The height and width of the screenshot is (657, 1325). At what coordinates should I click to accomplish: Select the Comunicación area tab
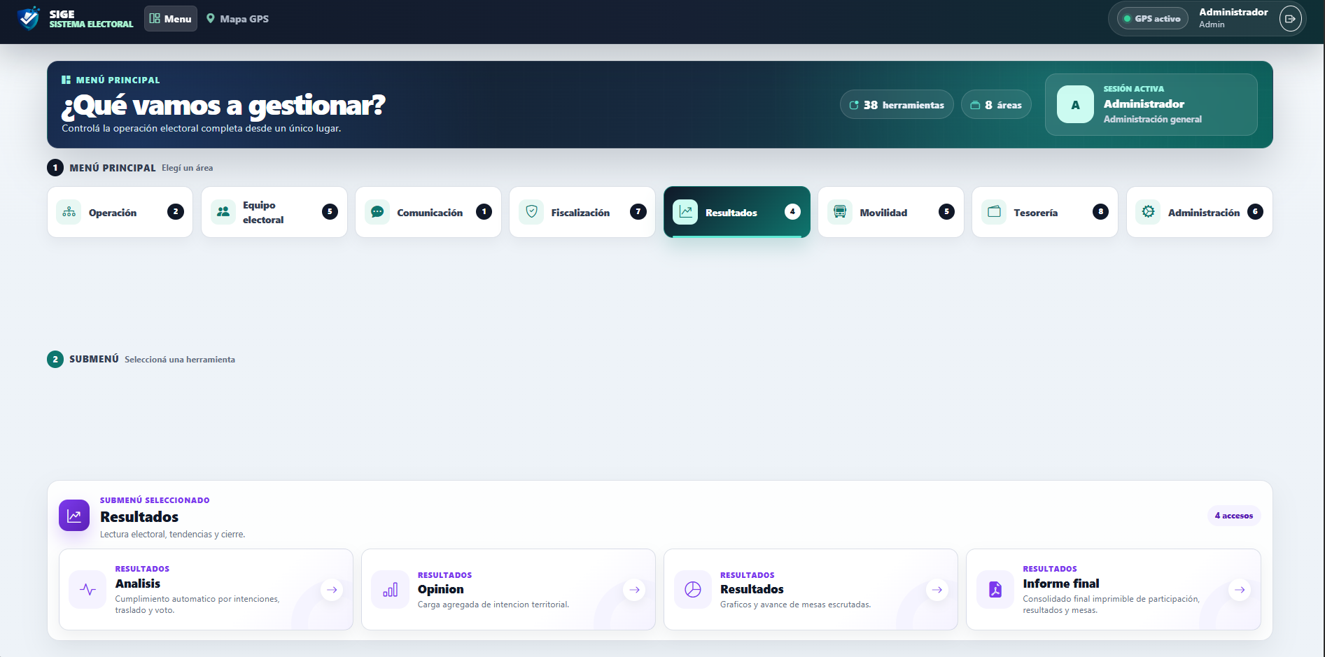click(428, 212)
